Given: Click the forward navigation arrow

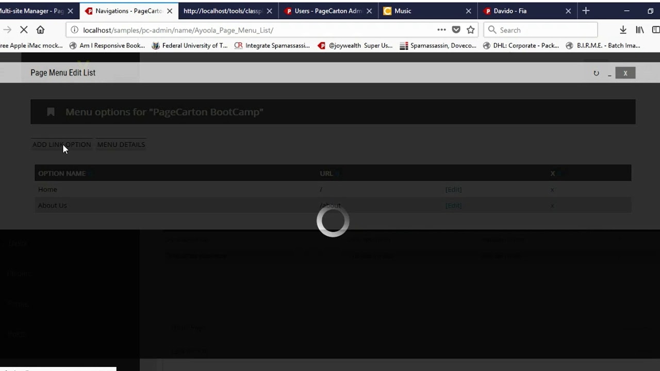Looking at the screenshot, I should point(7,30).
